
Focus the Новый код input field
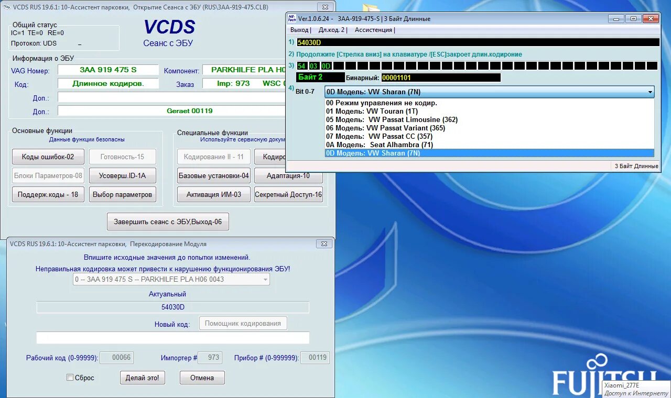coord(173,338)
